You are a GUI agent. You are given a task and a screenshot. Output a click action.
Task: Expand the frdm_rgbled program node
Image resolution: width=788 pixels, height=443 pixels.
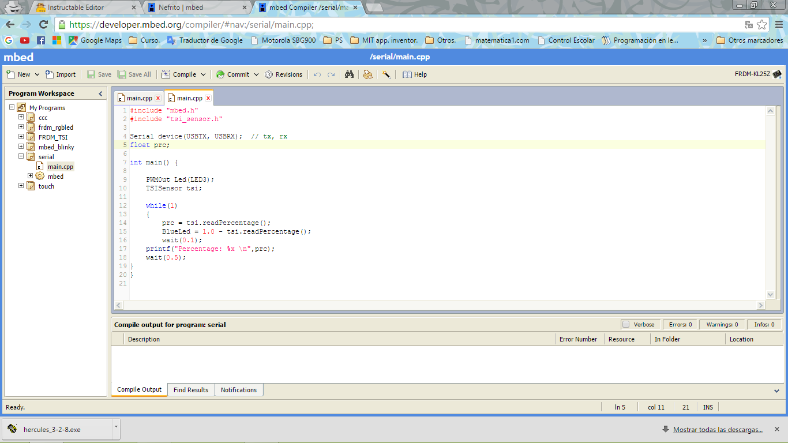[x=21, y=127]
